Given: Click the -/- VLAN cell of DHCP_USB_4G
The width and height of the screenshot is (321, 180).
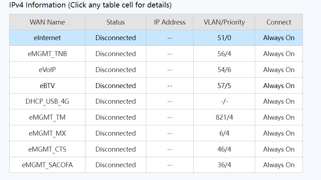Looking at the screenshot, I should point(224,101).
